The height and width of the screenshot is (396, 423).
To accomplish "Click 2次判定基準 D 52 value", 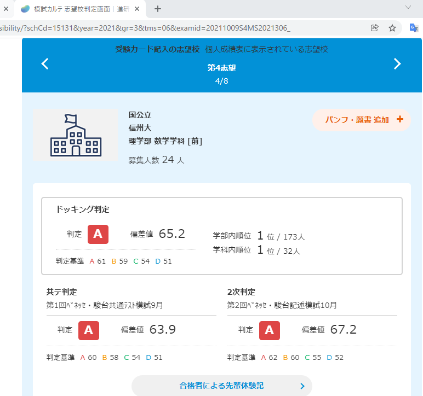I will click(x=335, y=358).
